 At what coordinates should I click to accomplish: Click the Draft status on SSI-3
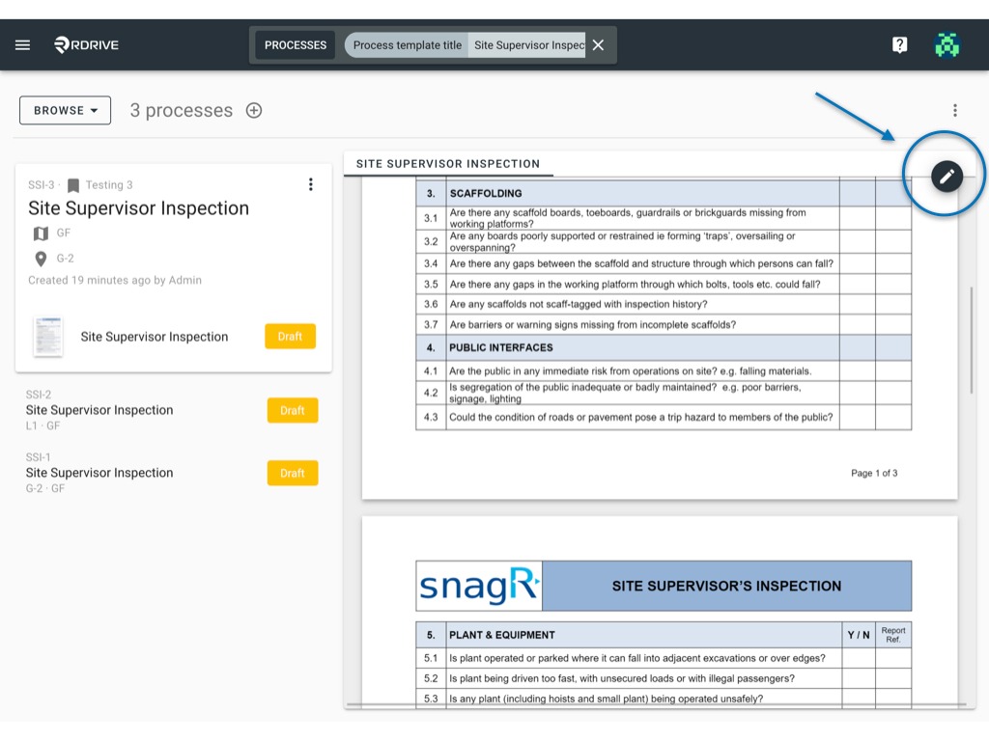point(290,337)
